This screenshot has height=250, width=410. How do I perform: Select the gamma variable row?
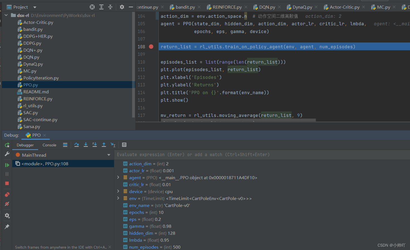pyautogui.click(x=262, y=226)
